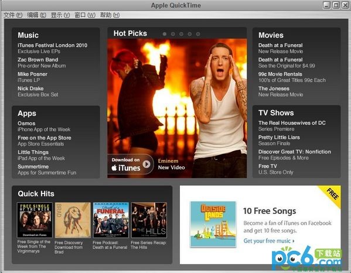Open the Osmos app link
This screenshot has width=351, height=273.
pyautogui.click(x=44, y=127)
